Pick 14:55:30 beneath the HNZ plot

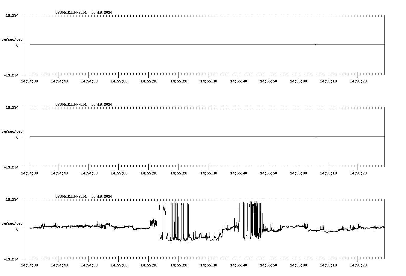point(209,265)
